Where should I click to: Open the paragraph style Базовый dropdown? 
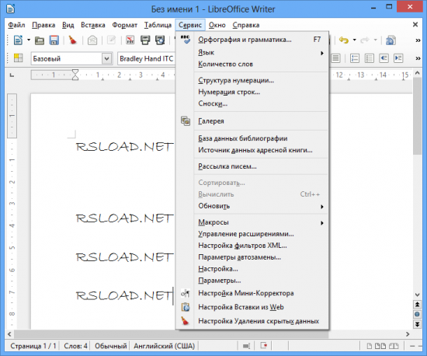click(x=107, y=58)
